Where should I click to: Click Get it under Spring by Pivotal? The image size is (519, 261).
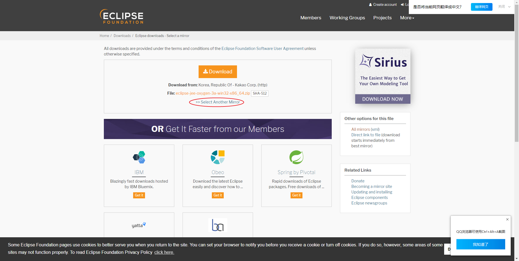pyautogui.click(x=296, y=195)
